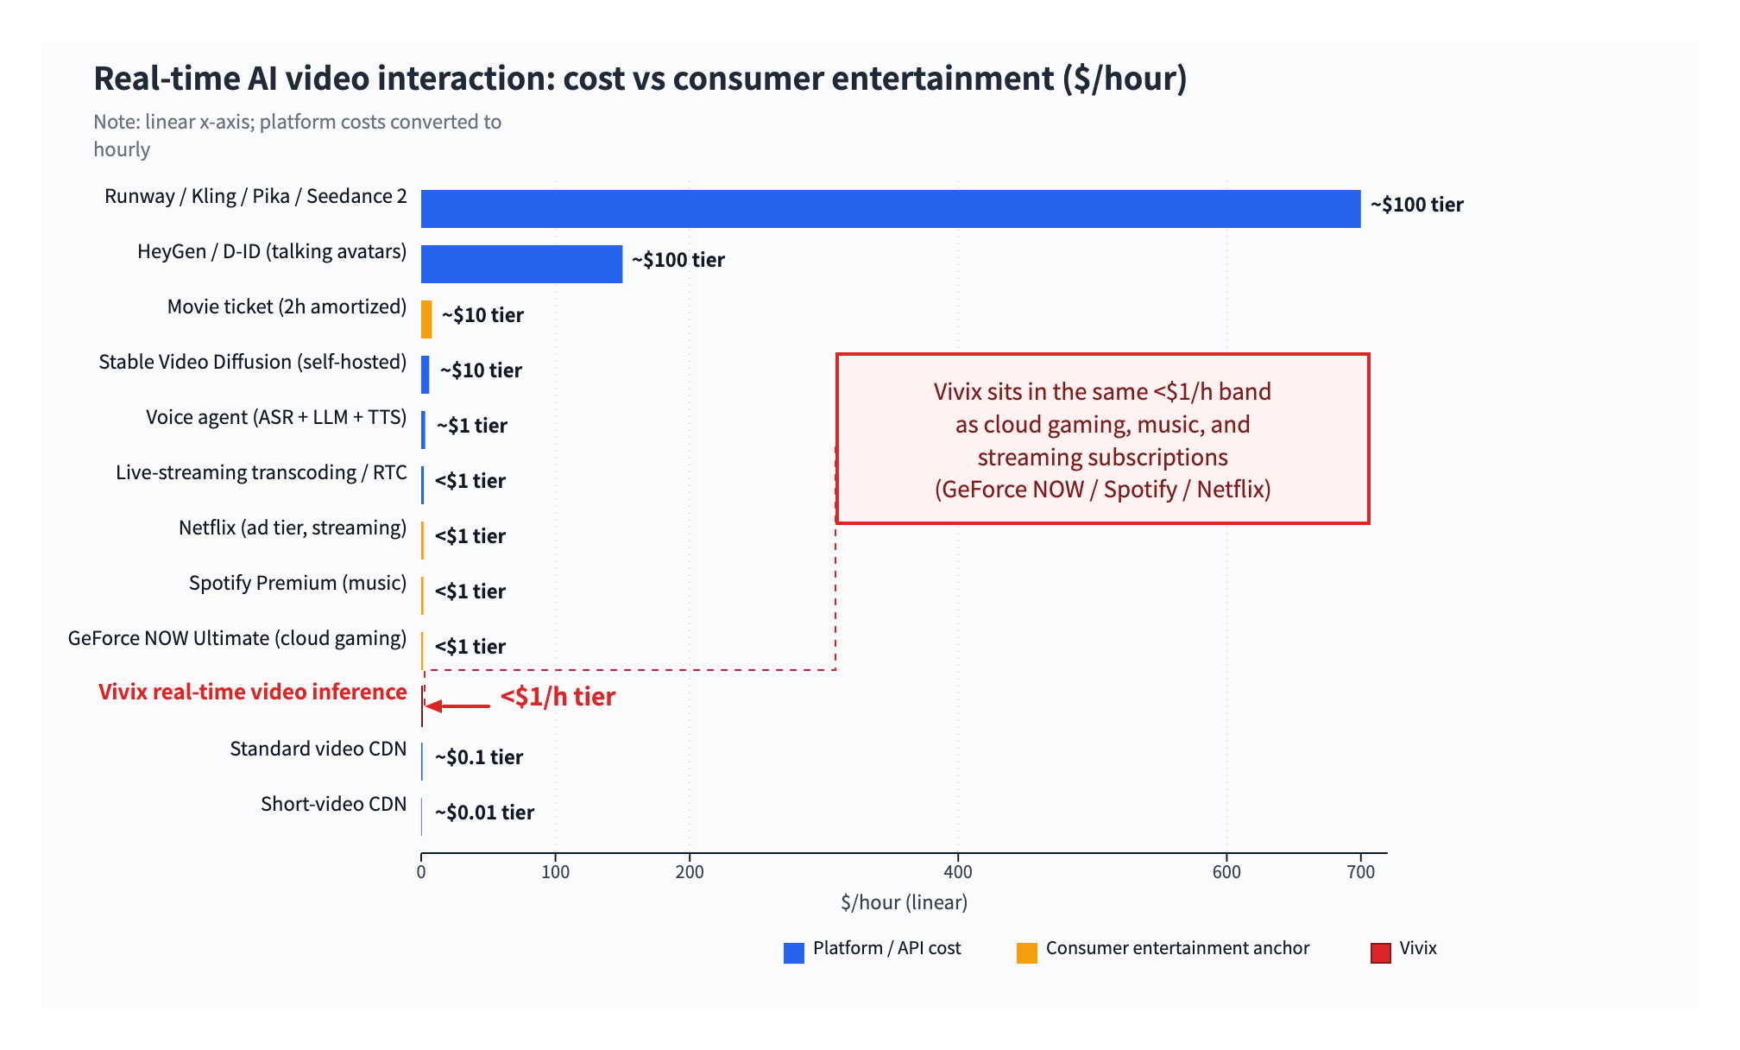
Task: Click the orange Movie ticket bar
Action: (x=426, y=319)
